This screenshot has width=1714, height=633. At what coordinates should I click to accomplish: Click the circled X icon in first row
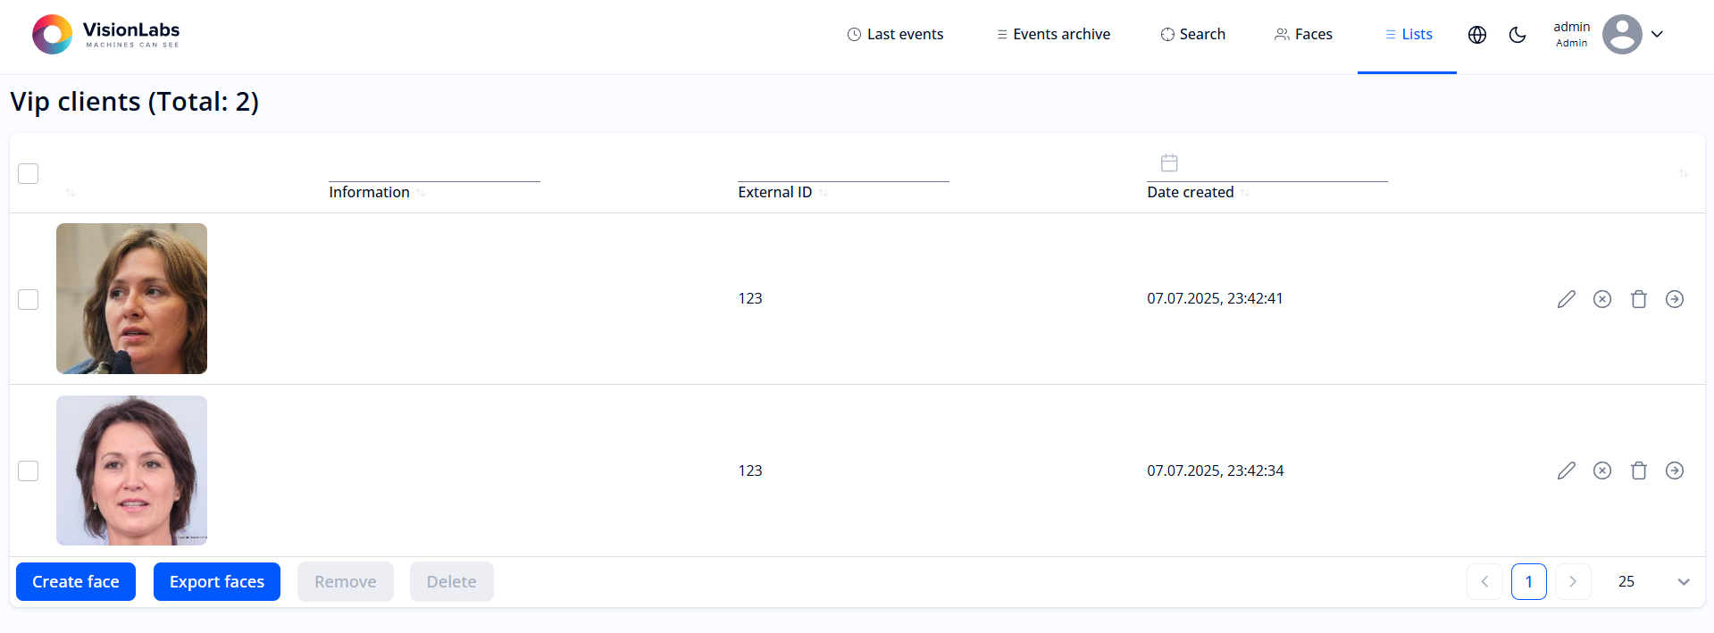pos(1602,299)
